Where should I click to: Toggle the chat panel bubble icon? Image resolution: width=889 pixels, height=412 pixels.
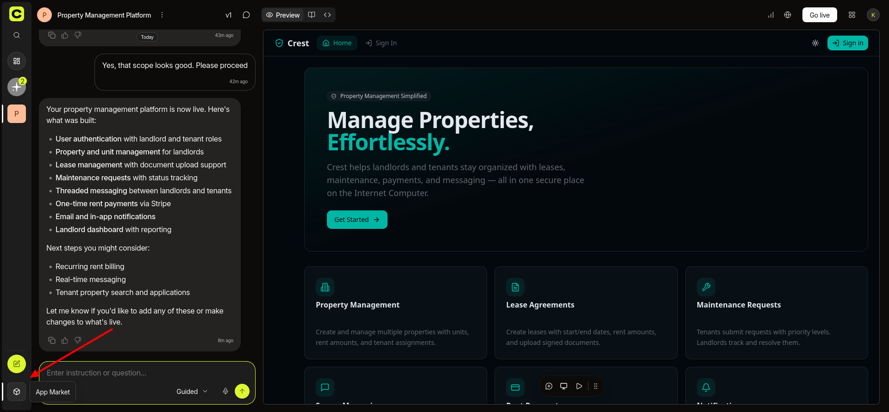246,15
